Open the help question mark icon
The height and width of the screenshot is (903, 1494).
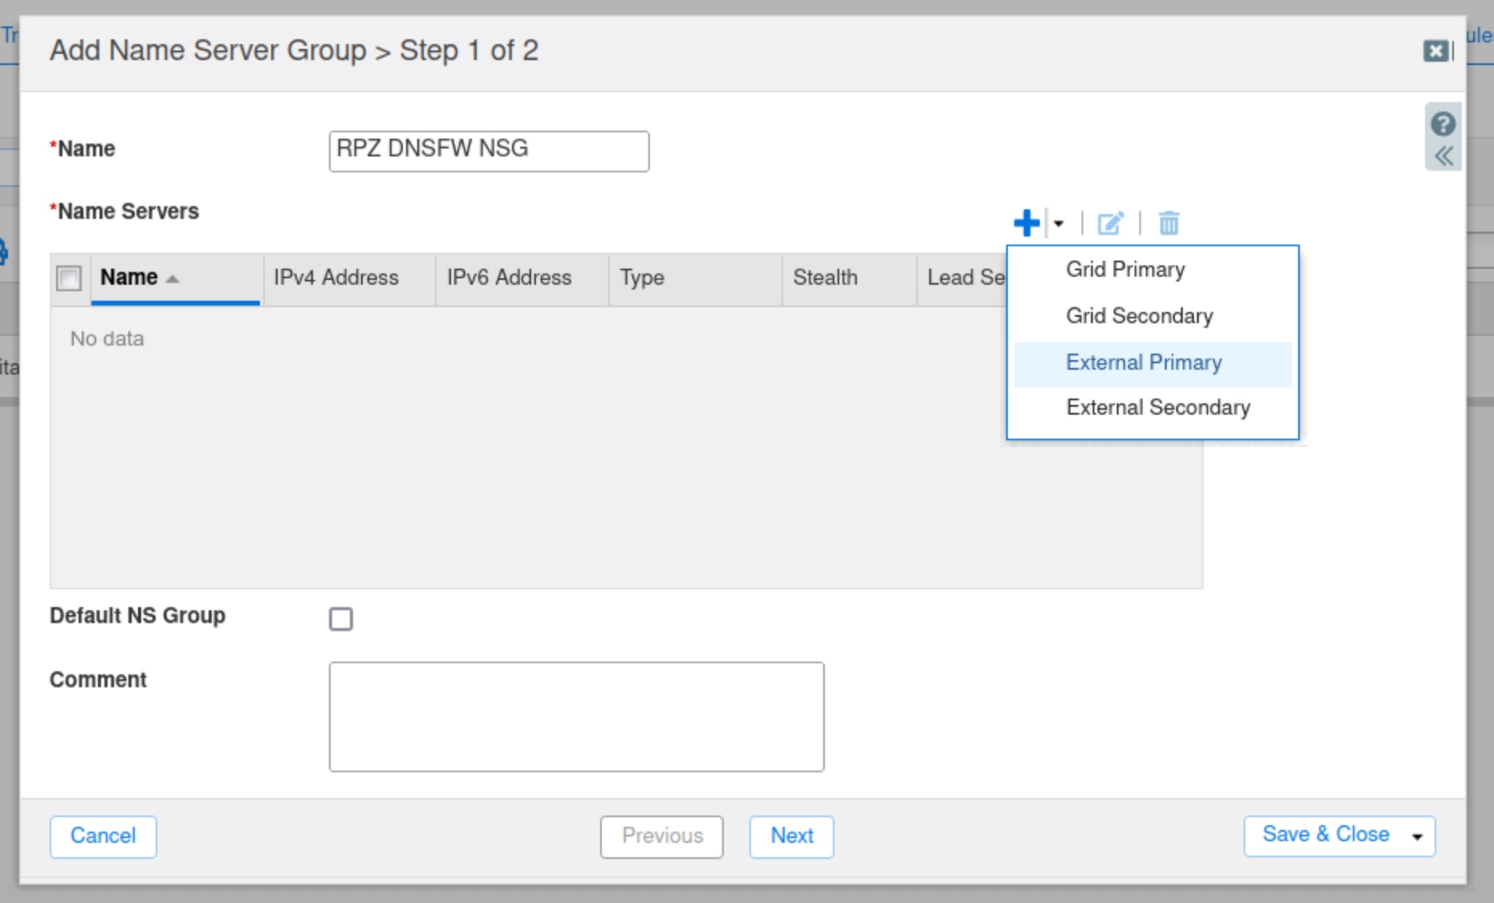click(1443, 124)
